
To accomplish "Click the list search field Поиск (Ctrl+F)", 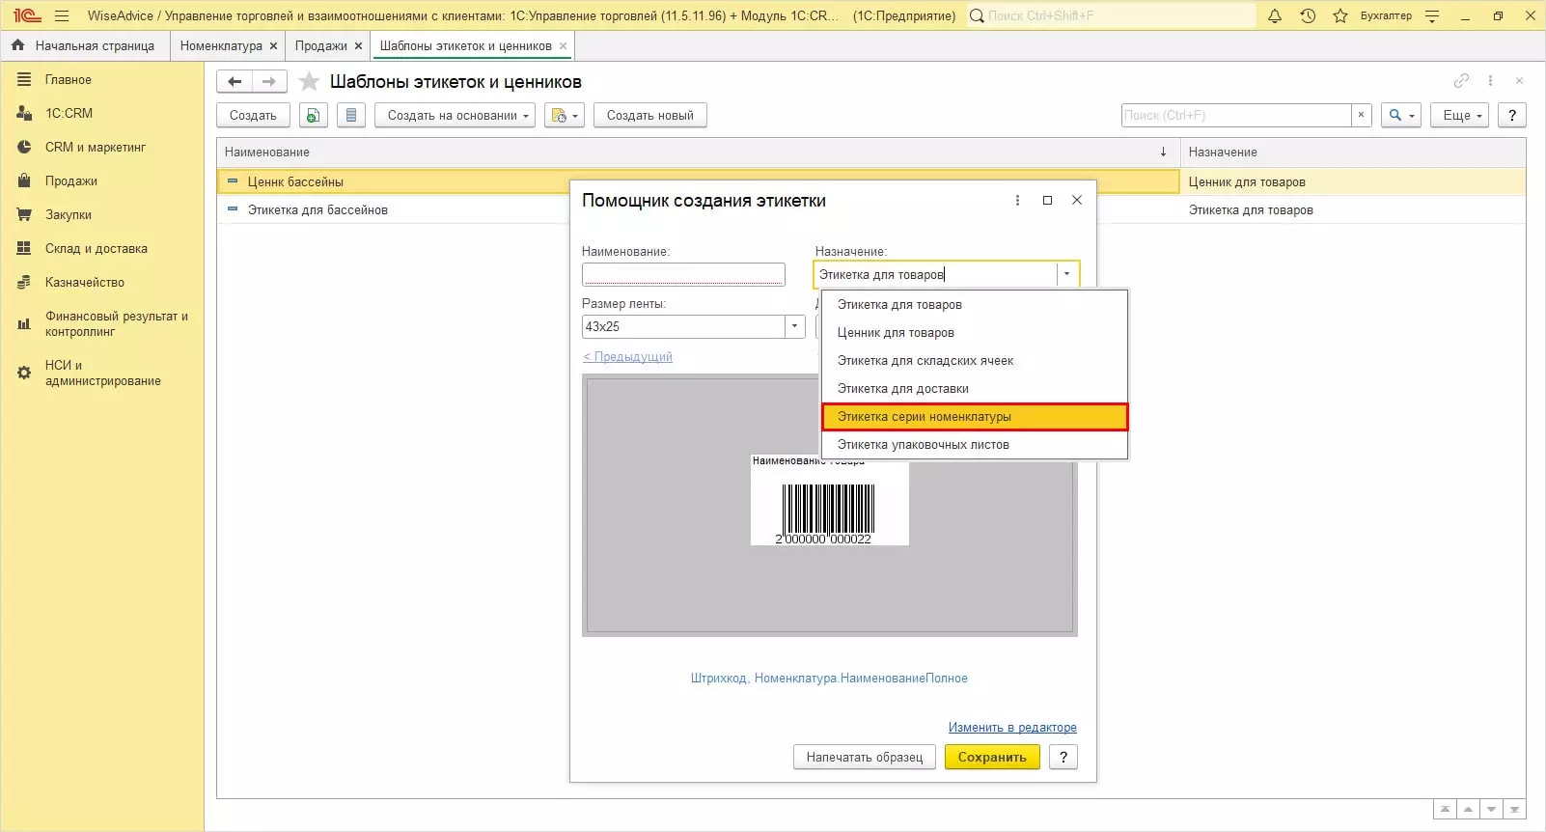I will click(1236, 116).
